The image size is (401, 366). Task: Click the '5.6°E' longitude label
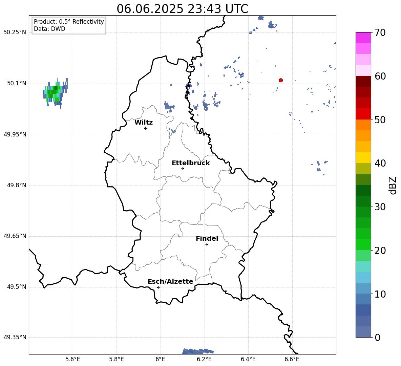click(73, 359)
